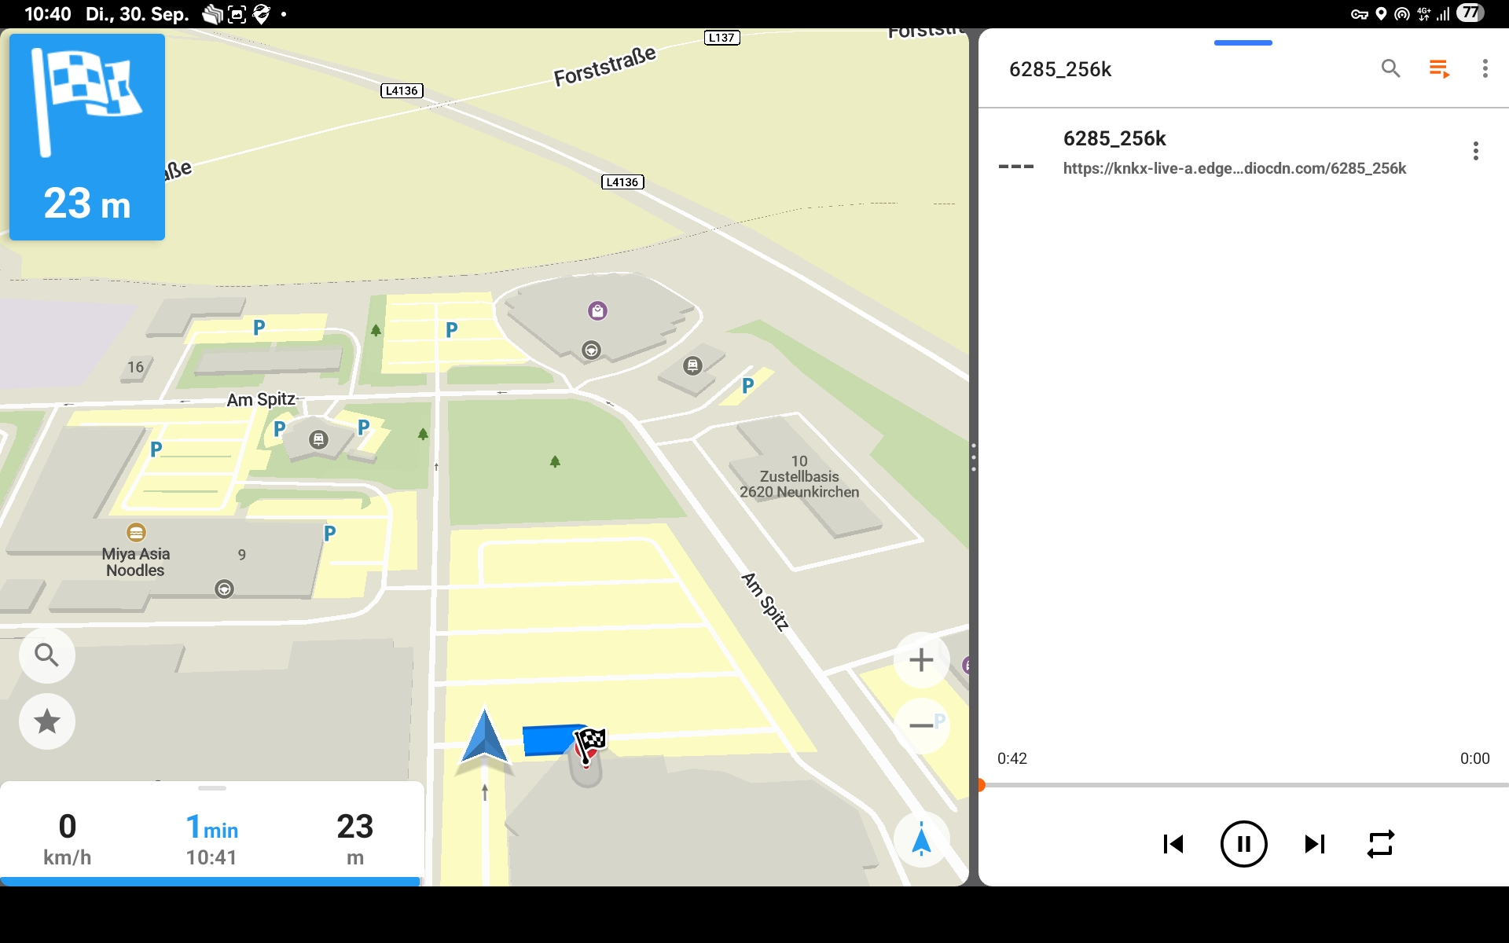The height and width of the screenshot is (943, 1509).
Task: Open favorites with the star button
Action: click(x=46, y=721)
